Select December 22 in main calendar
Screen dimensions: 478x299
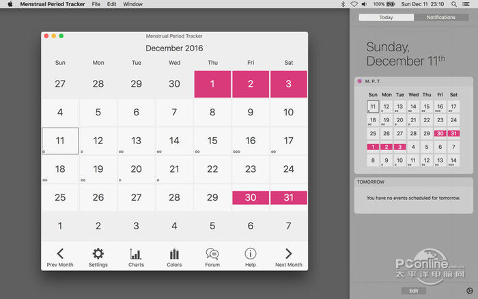coord(212,169)
